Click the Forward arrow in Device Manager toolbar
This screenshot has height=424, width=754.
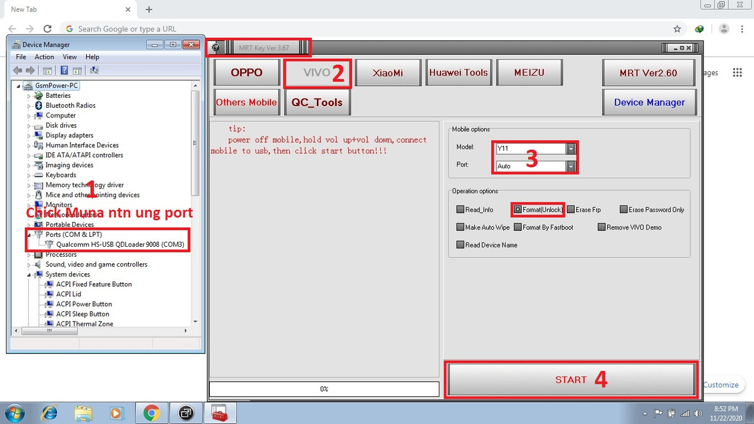[x=29, y=71]
